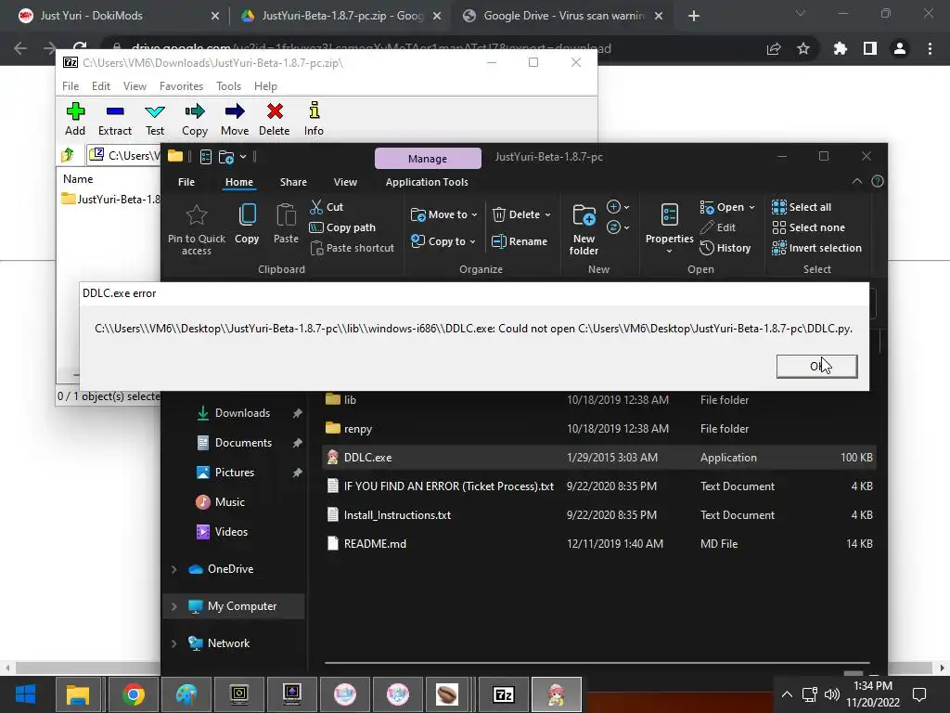
Task: Open the Delete dropdown arrow
Action: pos(547,214)
